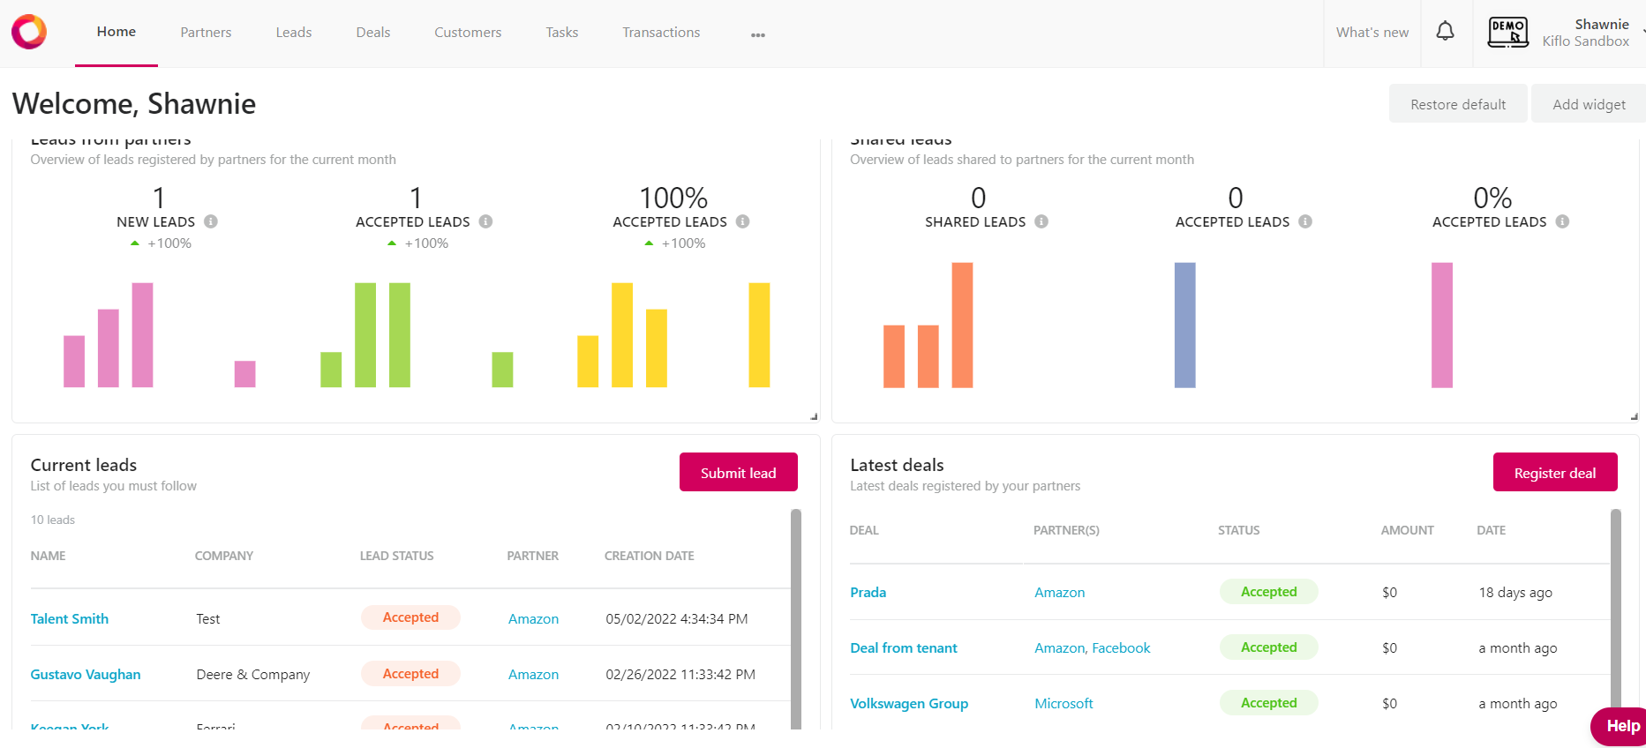Click tallest orange bar in Shared leads chart

(x=962, y=325)
